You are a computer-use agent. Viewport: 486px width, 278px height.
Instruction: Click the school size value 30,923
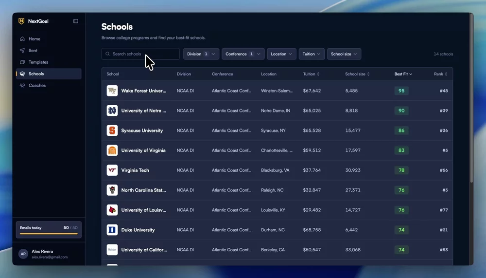coord(353,170)
